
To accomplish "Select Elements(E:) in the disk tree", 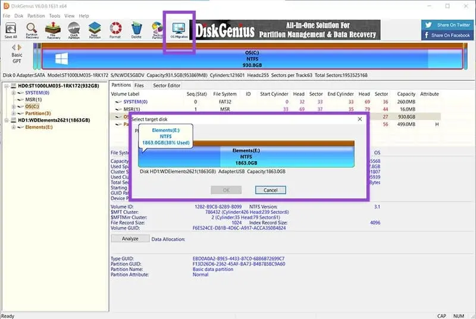I will (39, 127).
